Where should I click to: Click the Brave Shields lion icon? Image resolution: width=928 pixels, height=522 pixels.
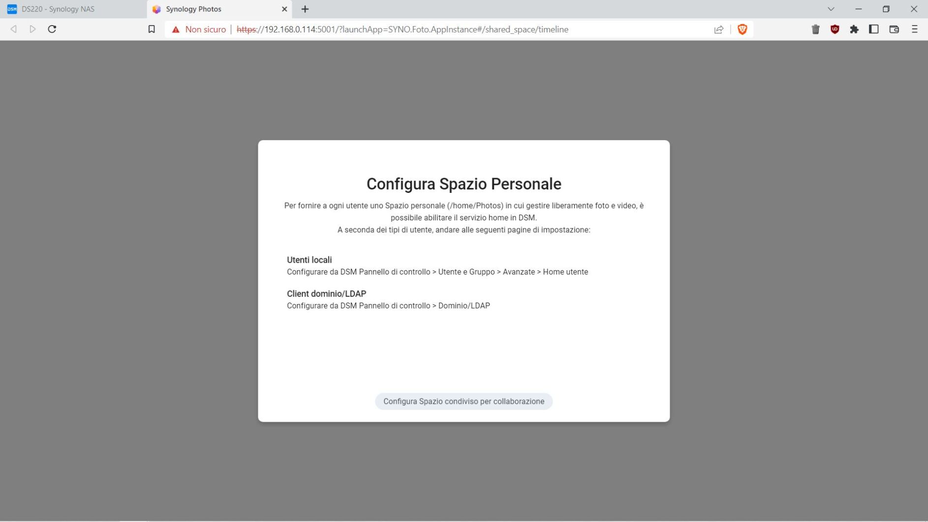(x=742, y=30)
